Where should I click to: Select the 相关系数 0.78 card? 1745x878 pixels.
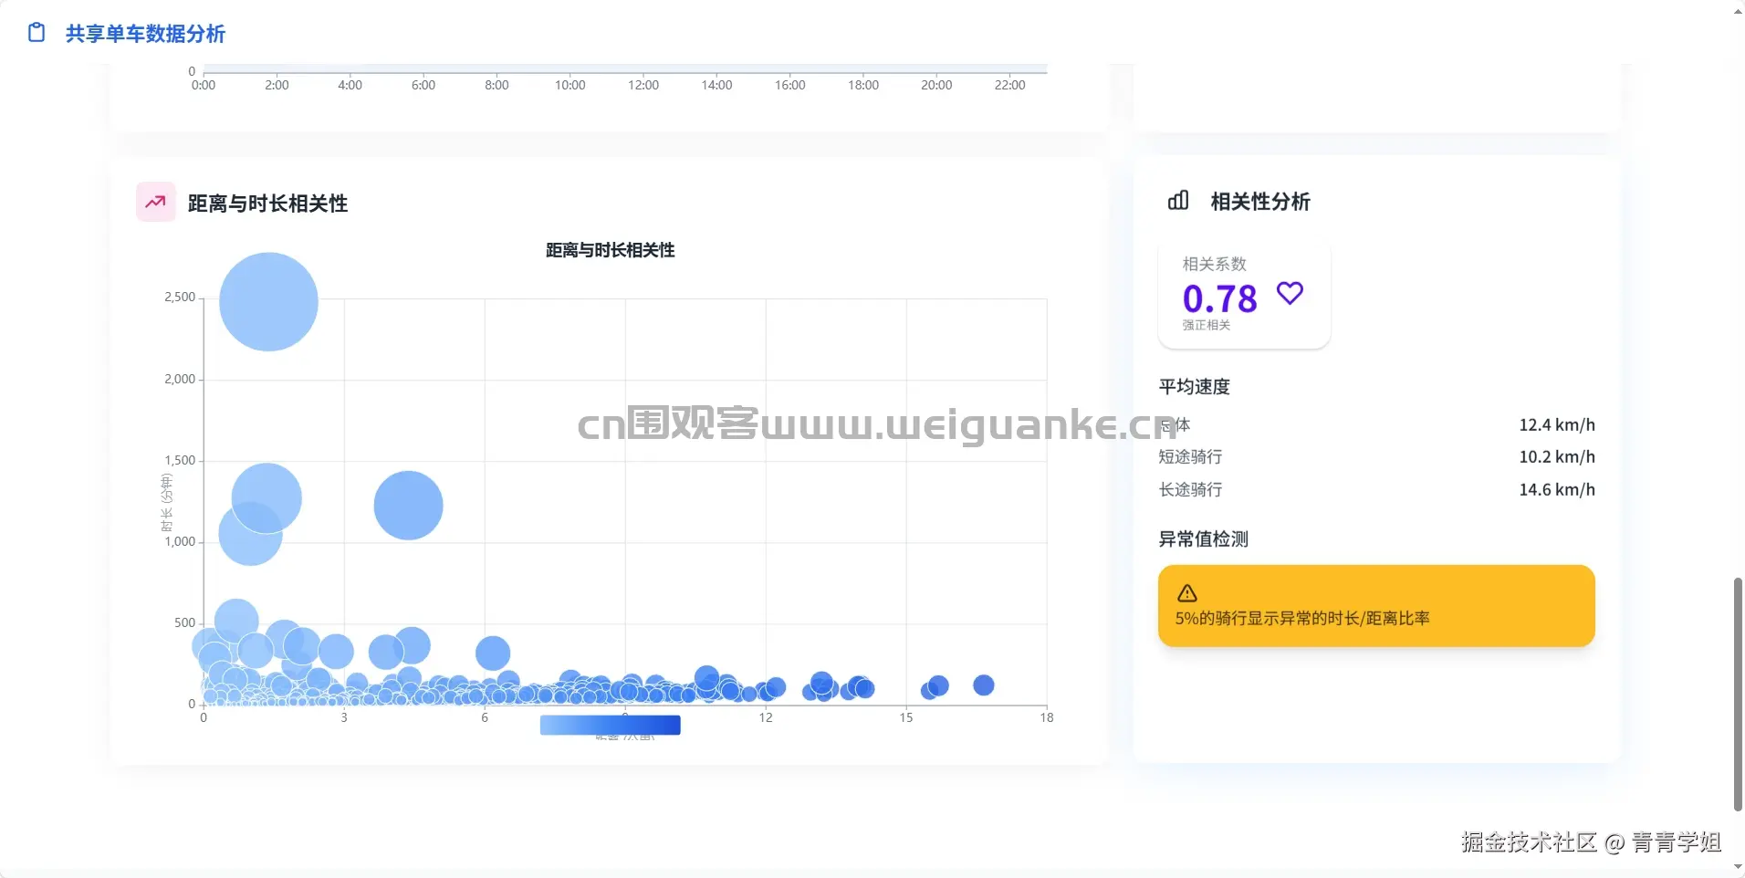coord(1244,296)
